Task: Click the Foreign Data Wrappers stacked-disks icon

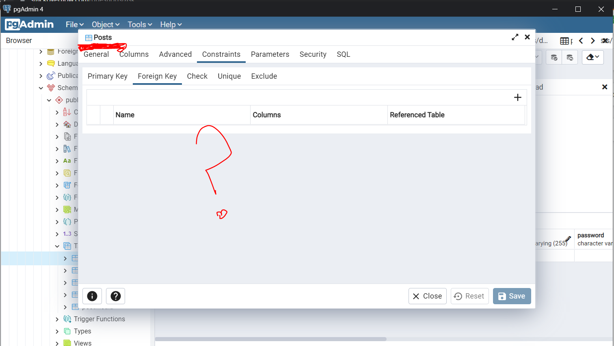Action: pyautogui.click(x=50, y=52)
